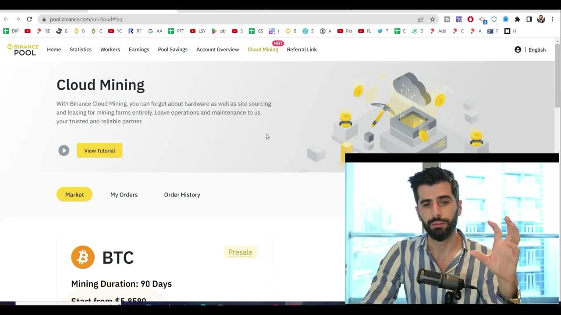This screenshot has width=561, height=315.
Task: Click the Binance Pool logo
Action: (23, 49)
